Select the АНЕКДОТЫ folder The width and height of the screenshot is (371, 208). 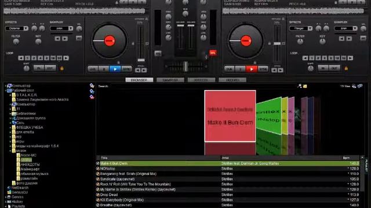click(x=30, y=164)
